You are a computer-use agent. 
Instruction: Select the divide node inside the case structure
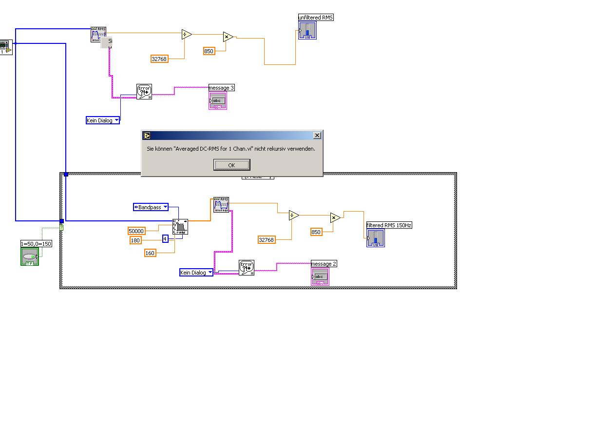[x=293, y=216]
